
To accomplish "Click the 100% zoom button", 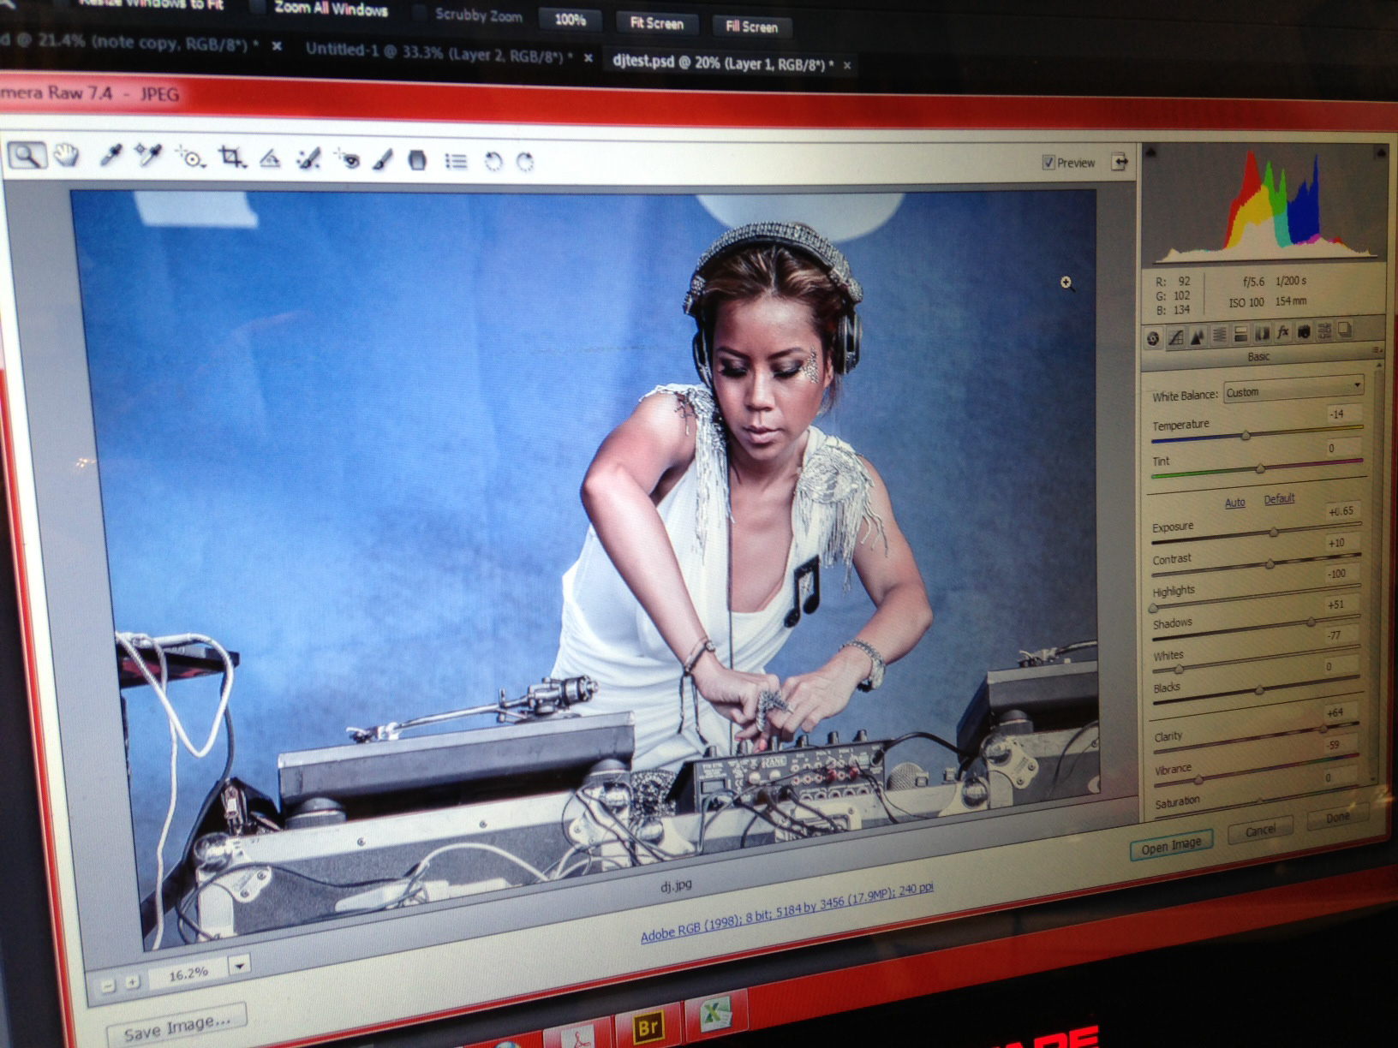I will tap(571, 20).
